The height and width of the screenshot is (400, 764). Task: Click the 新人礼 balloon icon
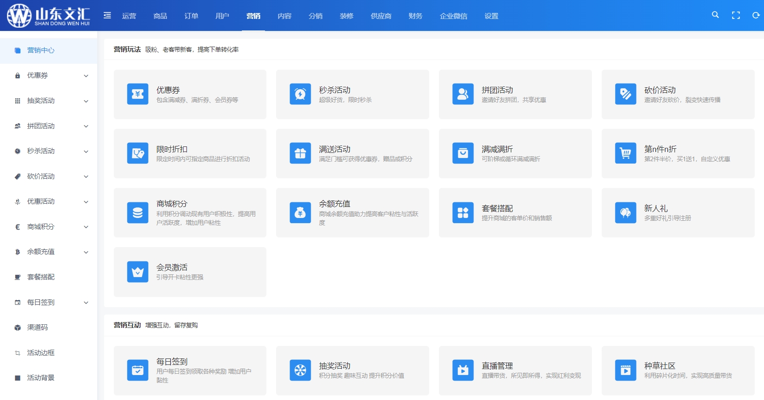[x=626, y=212]
